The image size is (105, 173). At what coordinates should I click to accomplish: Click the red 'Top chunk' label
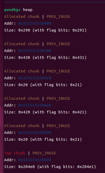(15, 153)
